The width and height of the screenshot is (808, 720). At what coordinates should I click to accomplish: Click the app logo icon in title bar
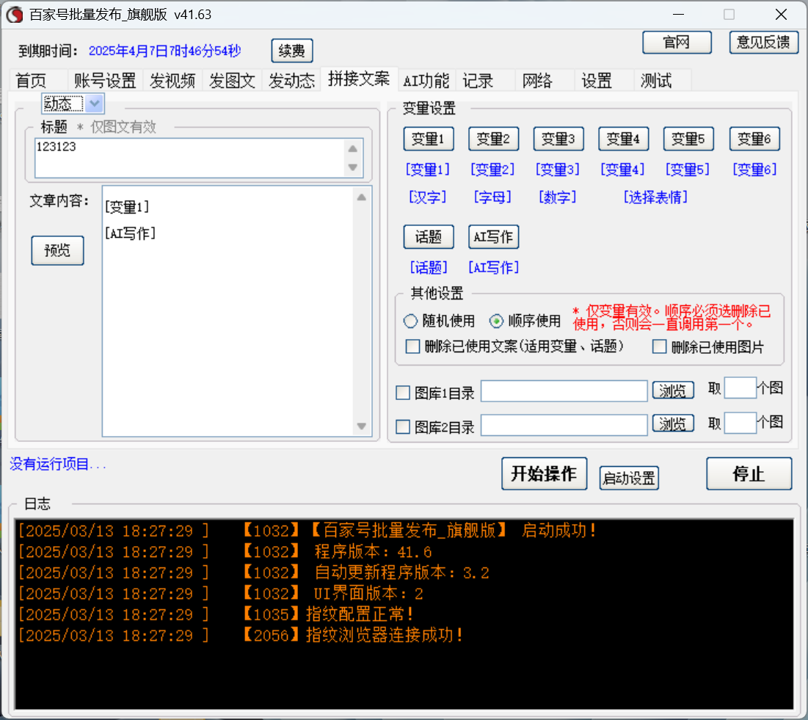pyautogui.click(x=15, y=15)
